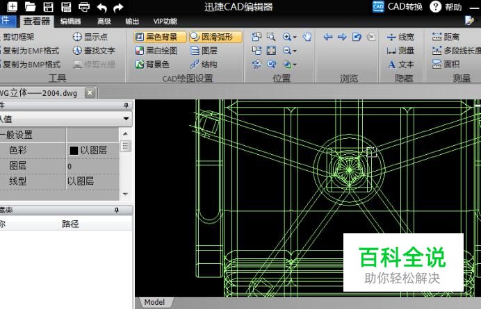Toggle 黑白绘图 black-and-white drawing

click(x=156, y=51)
